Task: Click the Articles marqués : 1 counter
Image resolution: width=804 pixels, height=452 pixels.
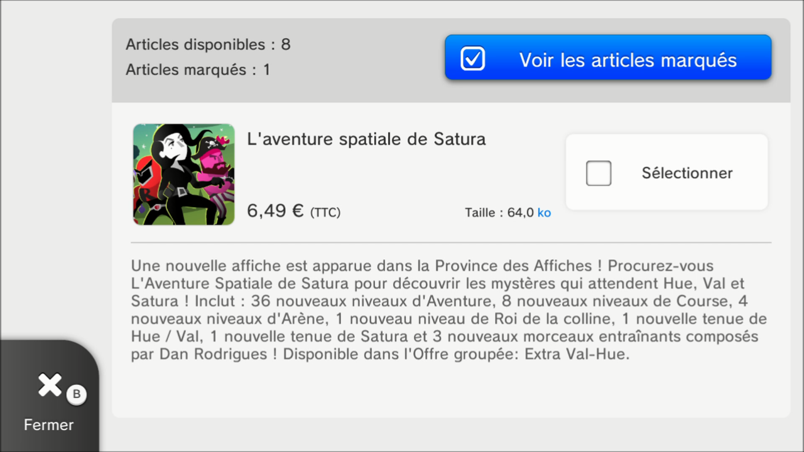Action: 198,70
